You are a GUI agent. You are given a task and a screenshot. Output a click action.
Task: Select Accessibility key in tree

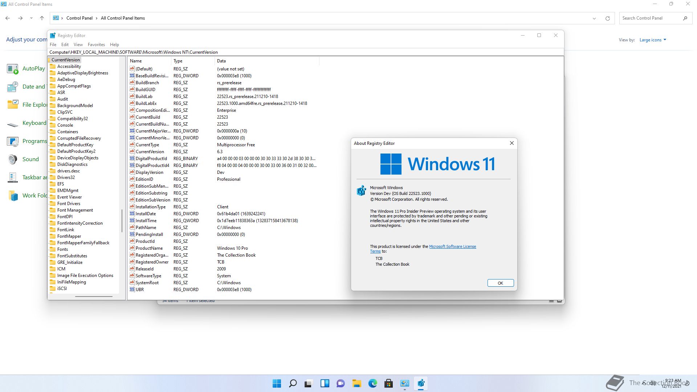[x=69, y=66]
